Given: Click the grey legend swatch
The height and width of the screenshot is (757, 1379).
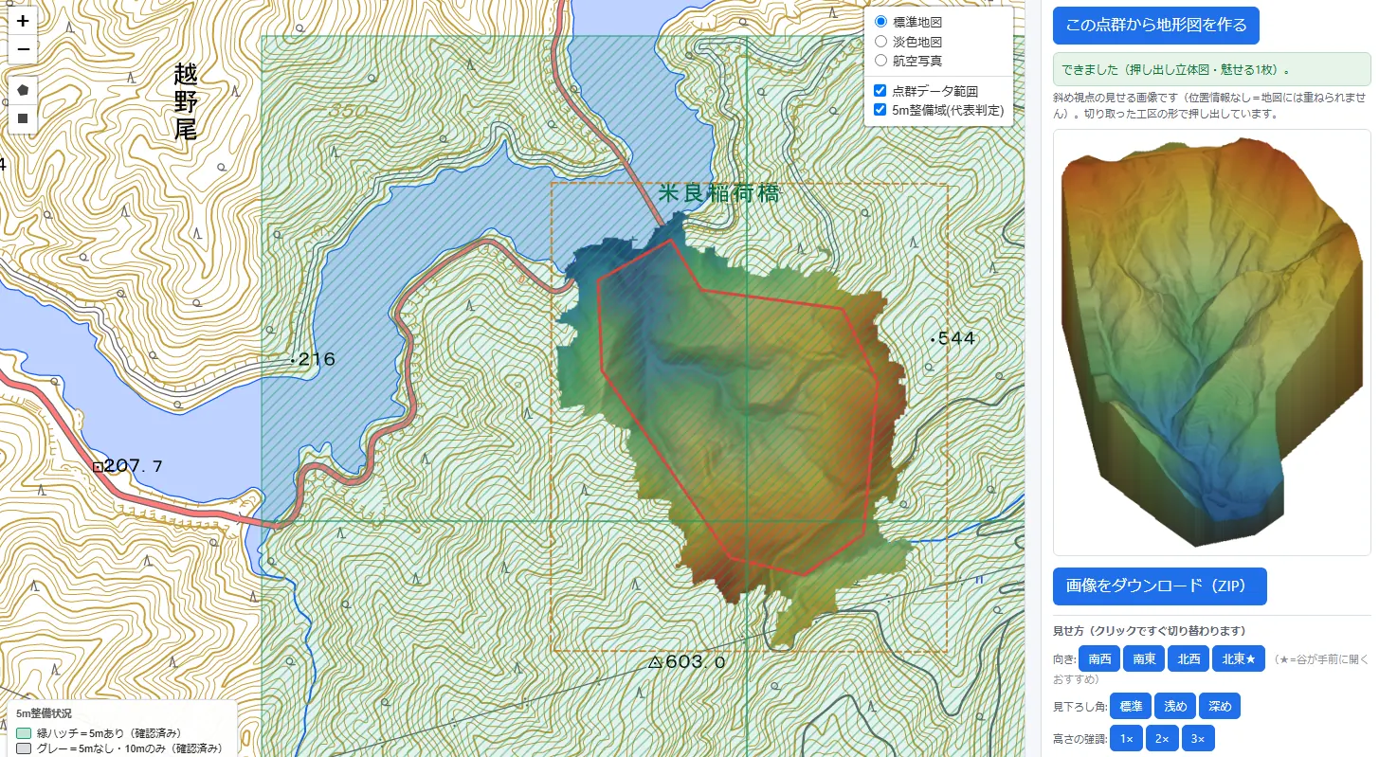Looking at the screenshot, I should tap(25, 748).
